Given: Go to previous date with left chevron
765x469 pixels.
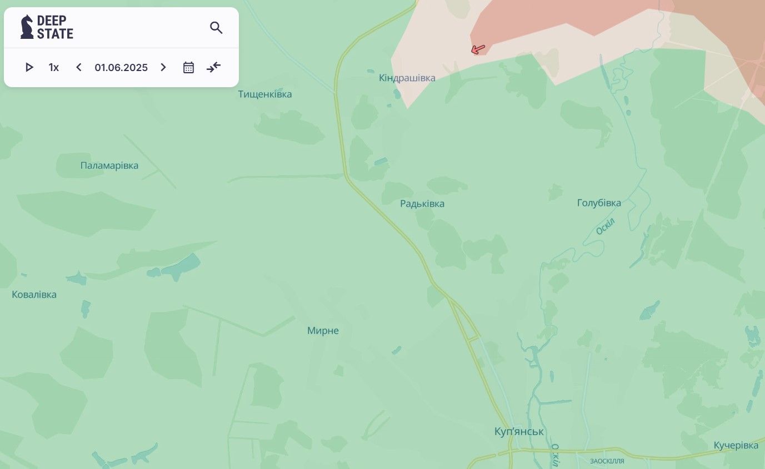Looking at the screenshot, I should (78, 67).
